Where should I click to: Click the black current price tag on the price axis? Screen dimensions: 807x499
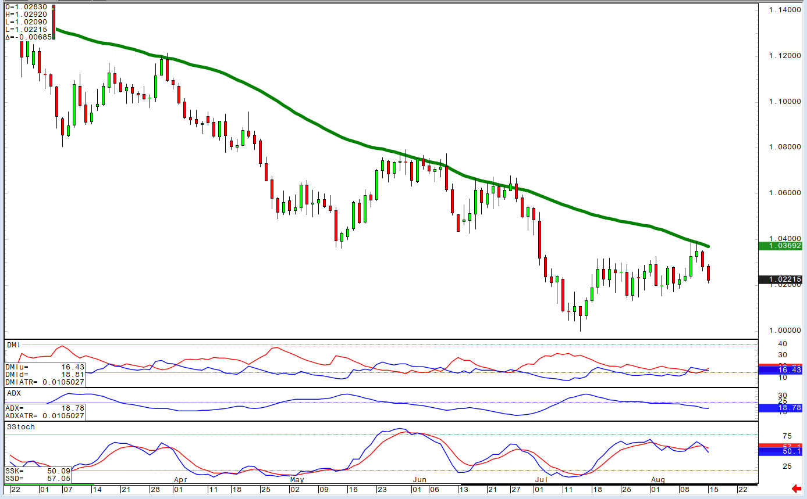780,280
